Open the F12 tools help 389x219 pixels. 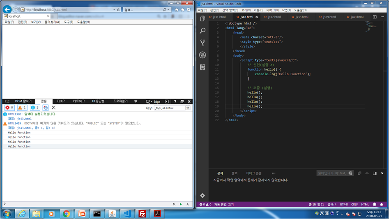[x=175, y=101]
